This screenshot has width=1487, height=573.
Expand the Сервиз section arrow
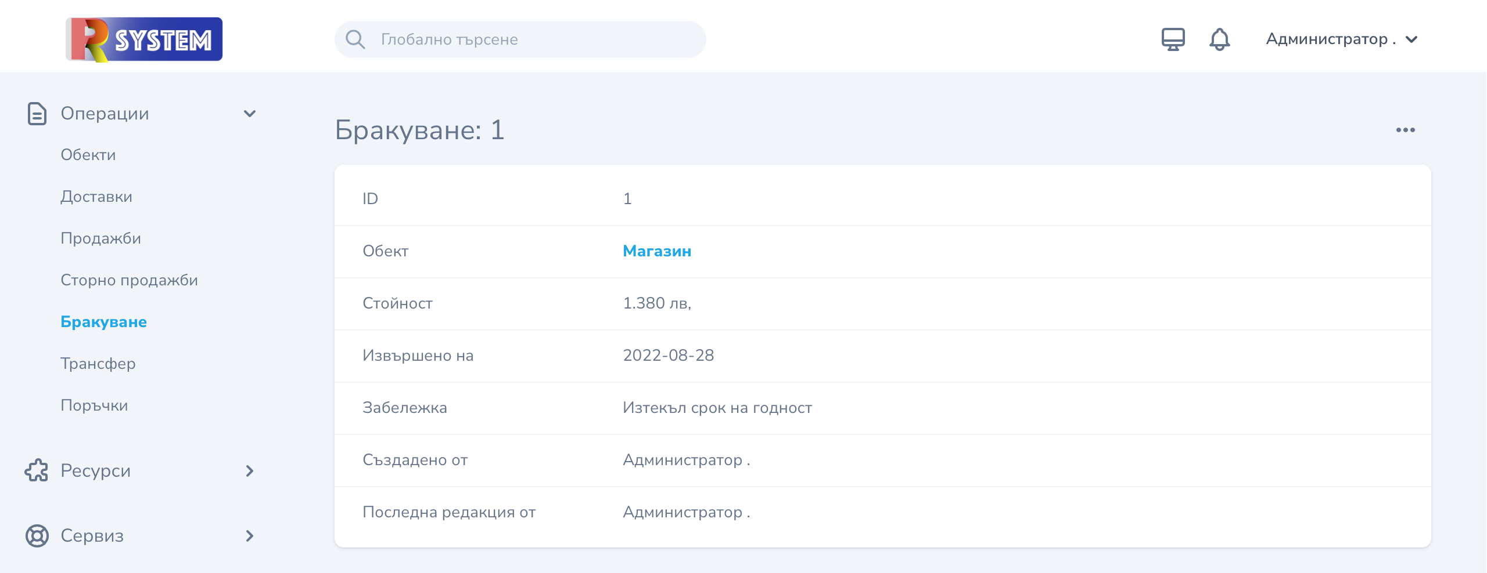(250, 535)
